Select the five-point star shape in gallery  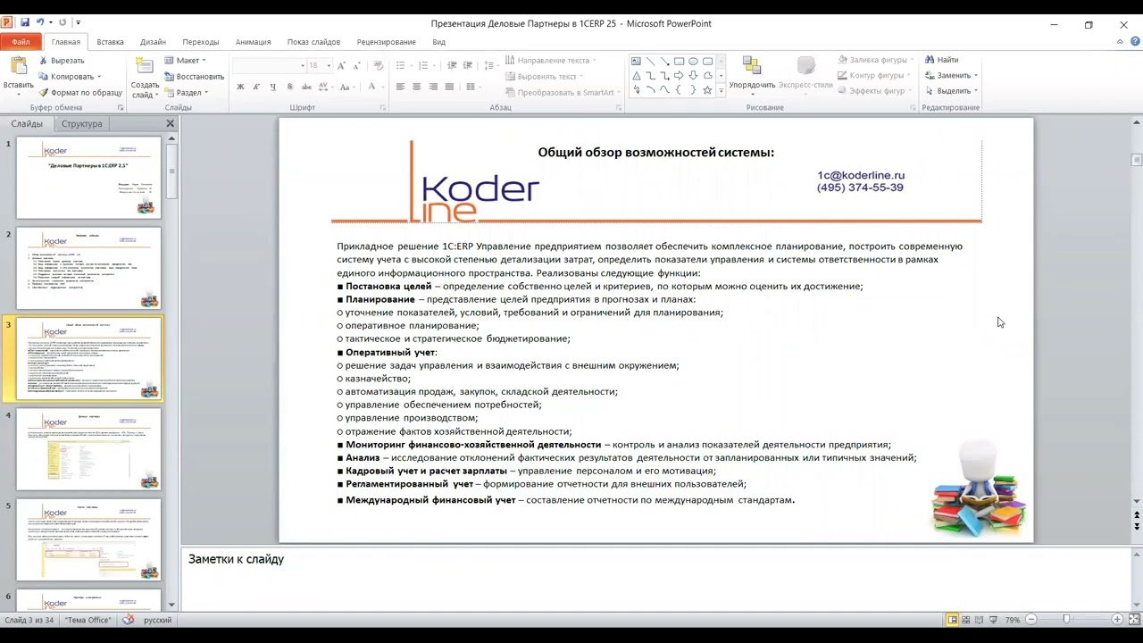707,90
